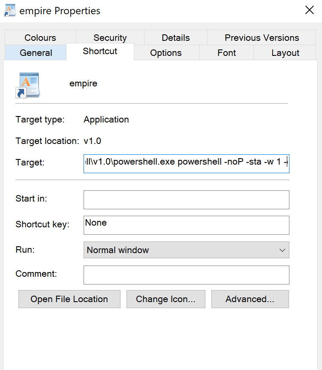The image size is (322, 370).
Task: Open the Run mode dropdown
Action: (x=282, y=250)
